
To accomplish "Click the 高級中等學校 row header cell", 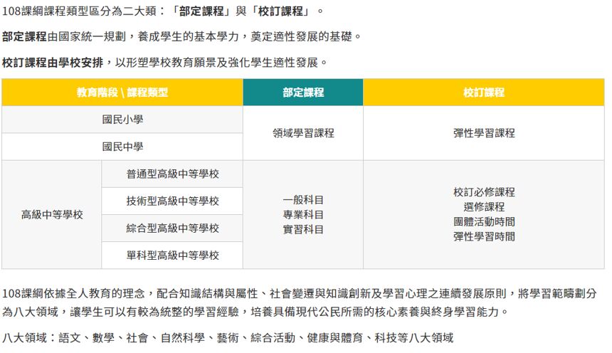I will 52,215.
